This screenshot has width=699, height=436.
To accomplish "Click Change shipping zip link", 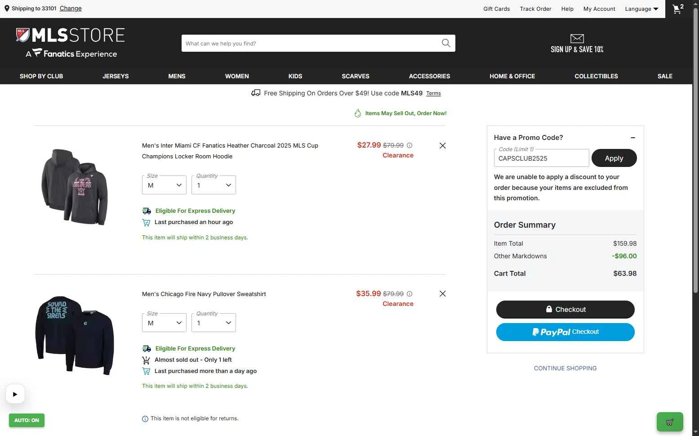I will 71,9.
